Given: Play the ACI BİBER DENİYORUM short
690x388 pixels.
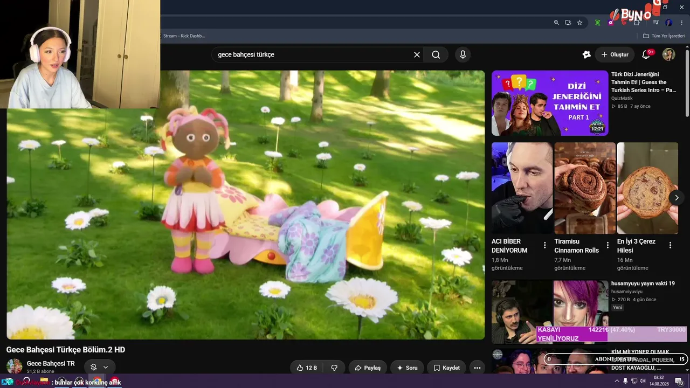Looking at the screenshot, I should point(522,188).
